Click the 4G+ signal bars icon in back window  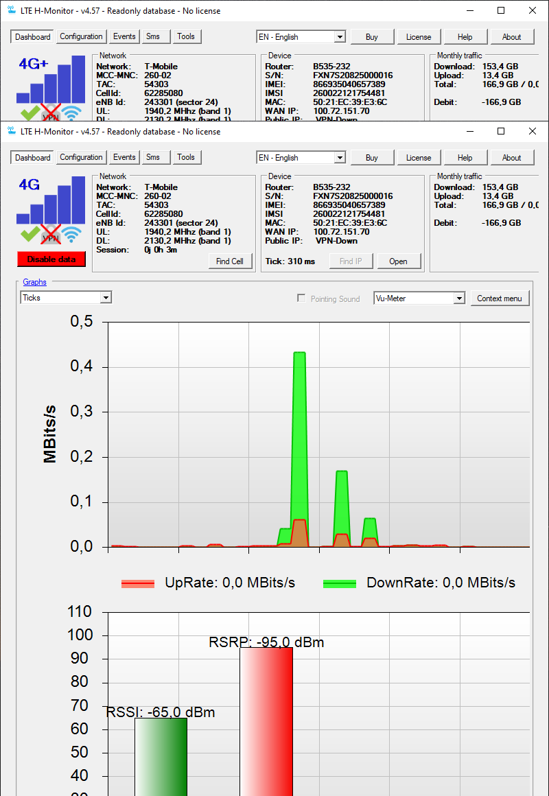(51, 79)
